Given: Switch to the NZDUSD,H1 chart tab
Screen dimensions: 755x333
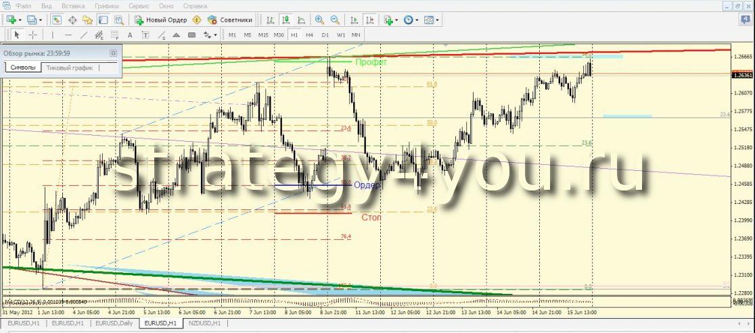Looking at the screenshot, I should (203, 324).
